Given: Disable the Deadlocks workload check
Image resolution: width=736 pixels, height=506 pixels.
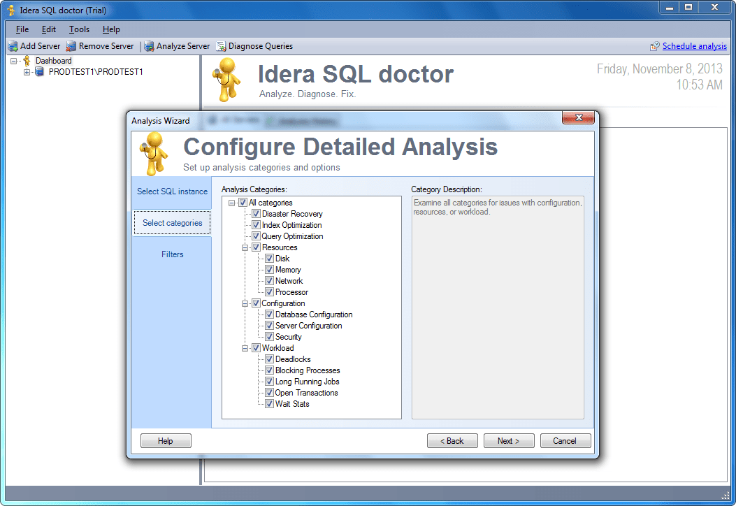Looking at the screenshot, I should pyautogui.click(x=268, y=359).
